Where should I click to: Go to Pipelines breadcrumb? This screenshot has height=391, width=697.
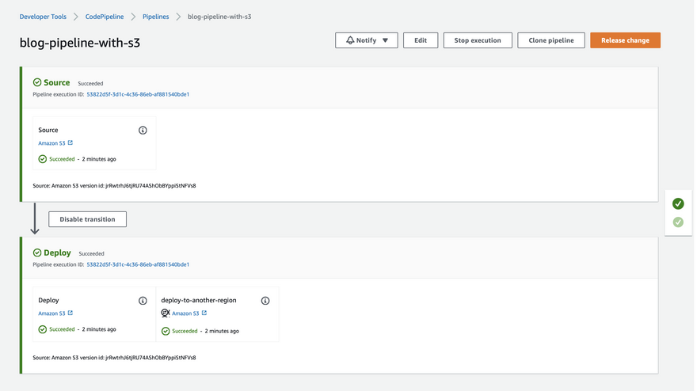pyautogui.click(x=155, y=17)
